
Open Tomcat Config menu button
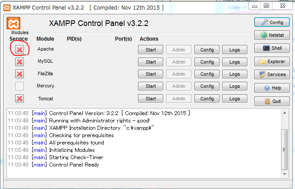tap(207, 99)
